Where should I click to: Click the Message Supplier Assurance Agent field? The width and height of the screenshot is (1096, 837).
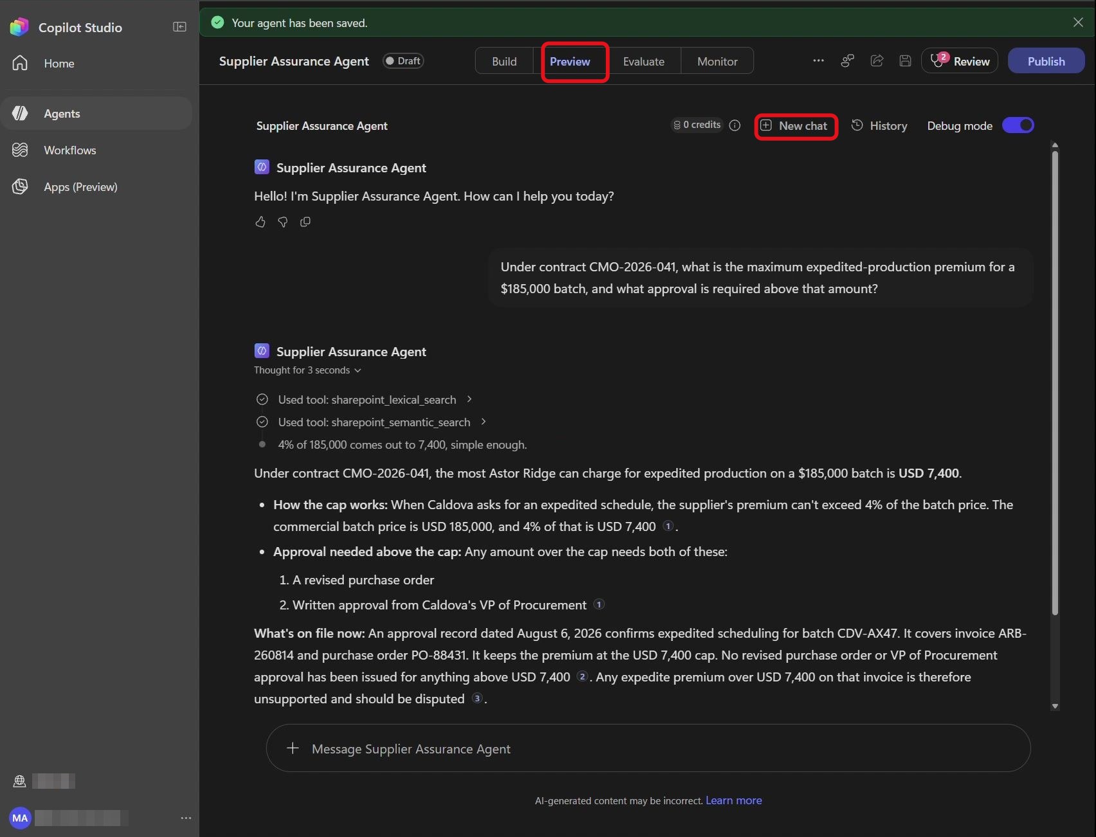[x=648, y=748]
